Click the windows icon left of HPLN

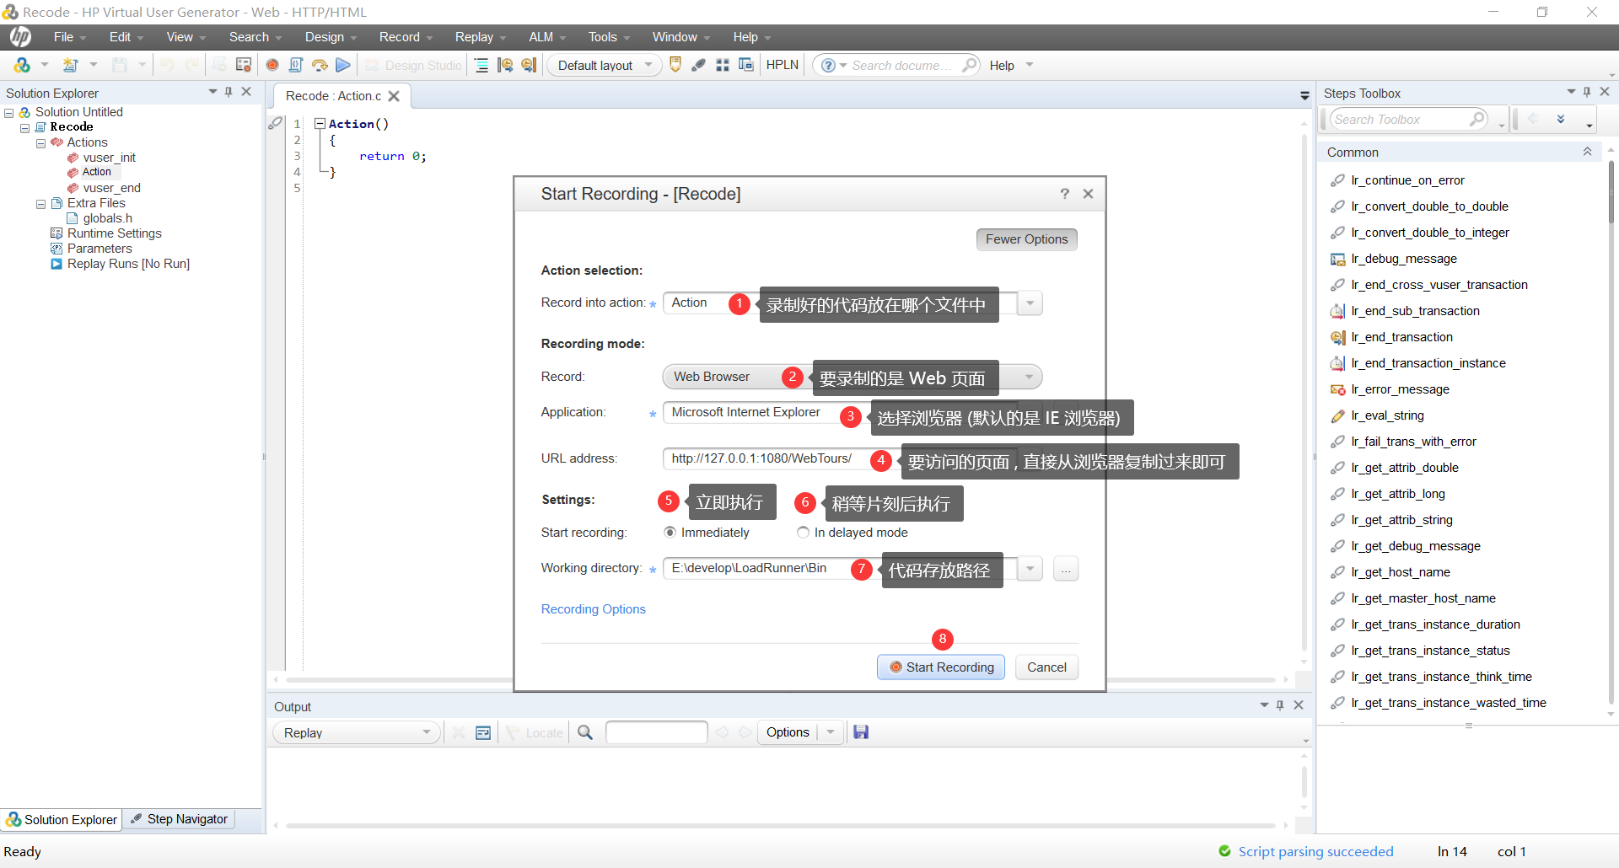[x=746, y=65]
